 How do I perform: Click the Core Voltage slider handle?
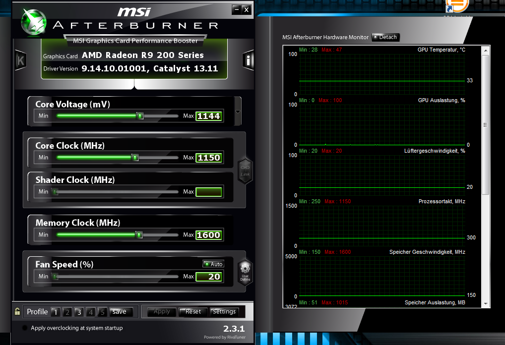(140, 116)
